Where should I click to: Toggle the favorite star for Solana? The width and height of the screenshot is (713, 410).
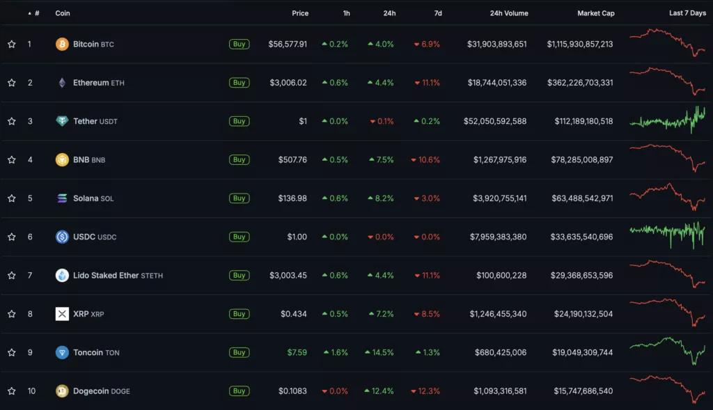12,198
